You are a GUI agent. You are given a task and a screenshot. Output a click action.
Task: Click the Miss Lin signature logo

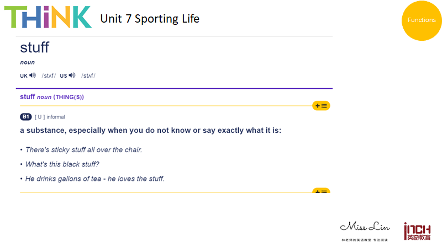(365, 231)
